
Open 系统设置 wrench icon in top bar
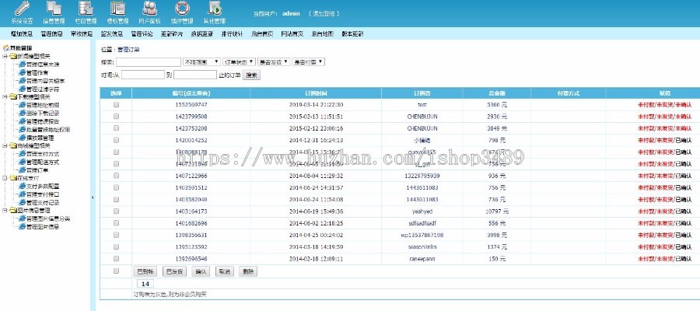pos(22,9)
